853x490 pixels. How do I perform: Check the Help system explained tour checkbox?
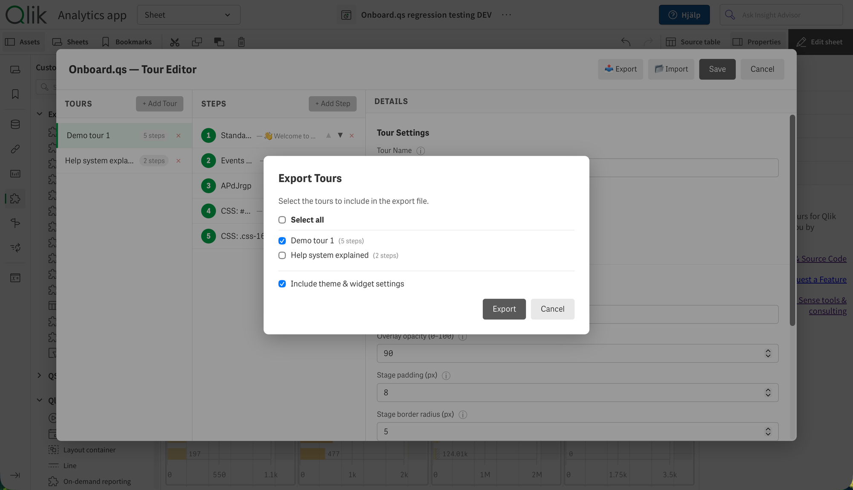[x=282, y=255]
